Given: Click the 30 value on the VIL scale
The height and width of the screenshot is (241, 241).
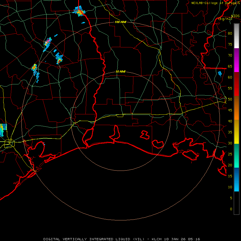Looking at the screenshot, I should [x=230, y=143].
